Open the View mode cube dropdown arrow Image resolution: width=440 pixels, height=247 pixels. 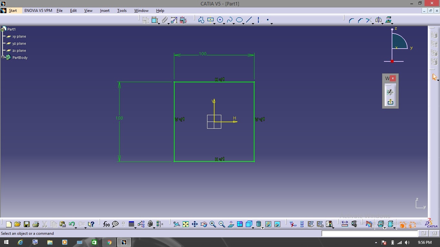(x=253, y=228)
